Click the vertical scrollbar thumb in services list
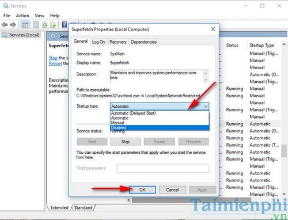This screenshot has width=288, height=220. pos(284,151)
